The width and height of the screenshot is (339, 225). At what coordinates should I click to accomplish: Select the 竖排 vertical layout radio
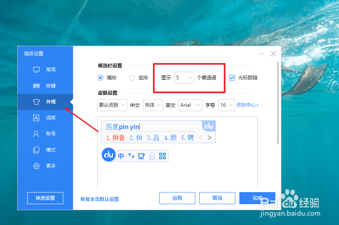click(132, 78)
